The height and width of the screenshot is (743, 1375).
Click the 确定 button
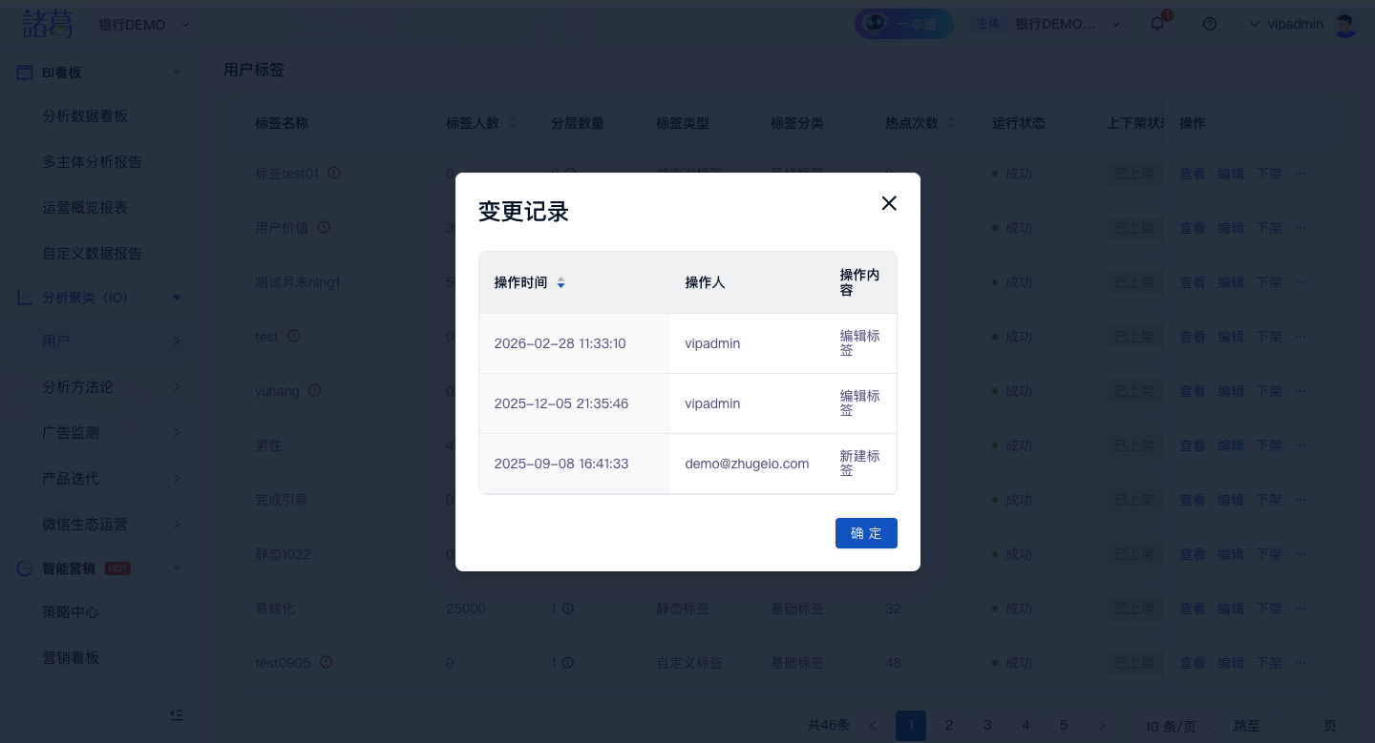click(x=865, y=533)
